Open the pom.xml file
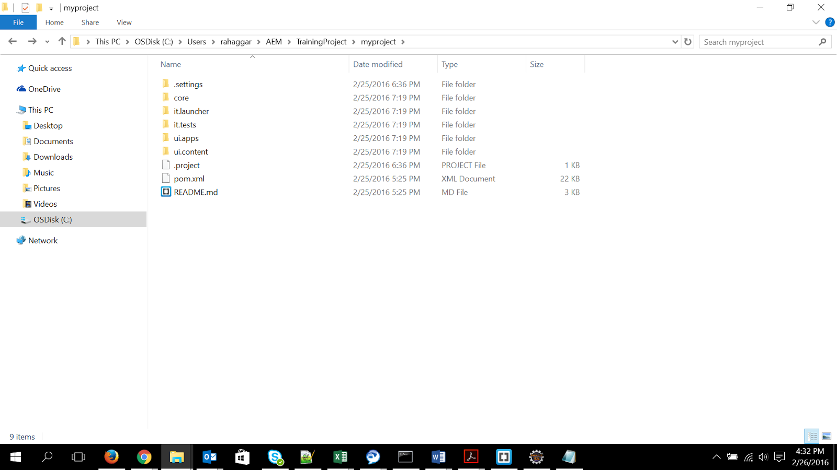 190,178
